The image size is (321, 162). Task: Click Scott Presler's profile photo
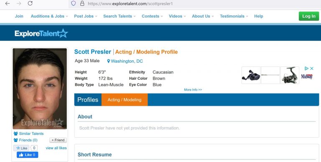(x=40, y=89)
